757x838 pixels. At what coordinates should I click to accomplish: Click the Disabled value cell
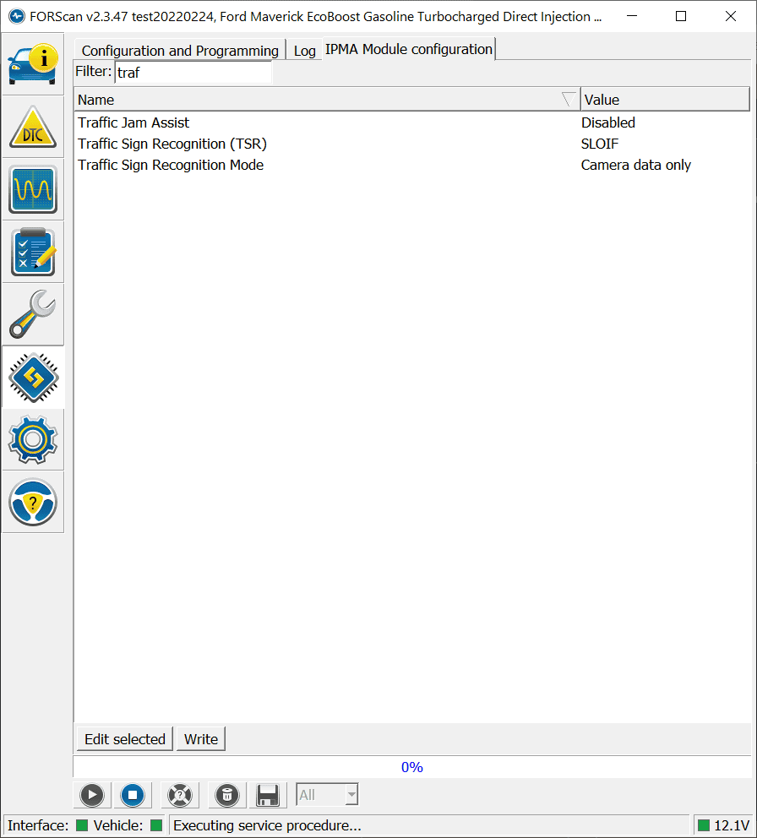[607, 122]
